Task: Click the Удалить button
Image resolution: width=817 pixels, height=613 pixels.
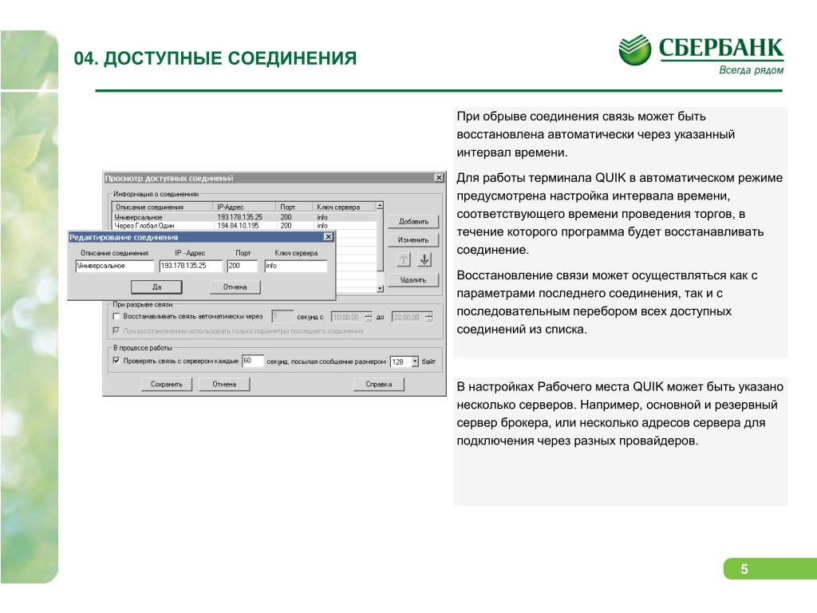Action: (413, 280)
